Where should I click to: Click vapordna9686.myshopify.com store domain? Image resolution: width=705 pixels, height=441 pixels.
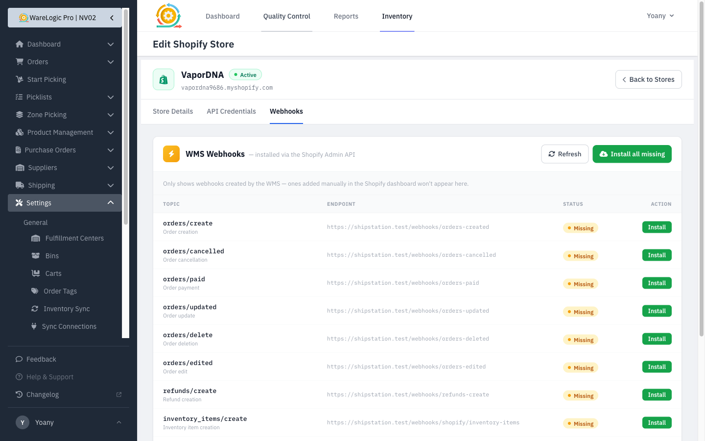(x=227, y=88)
